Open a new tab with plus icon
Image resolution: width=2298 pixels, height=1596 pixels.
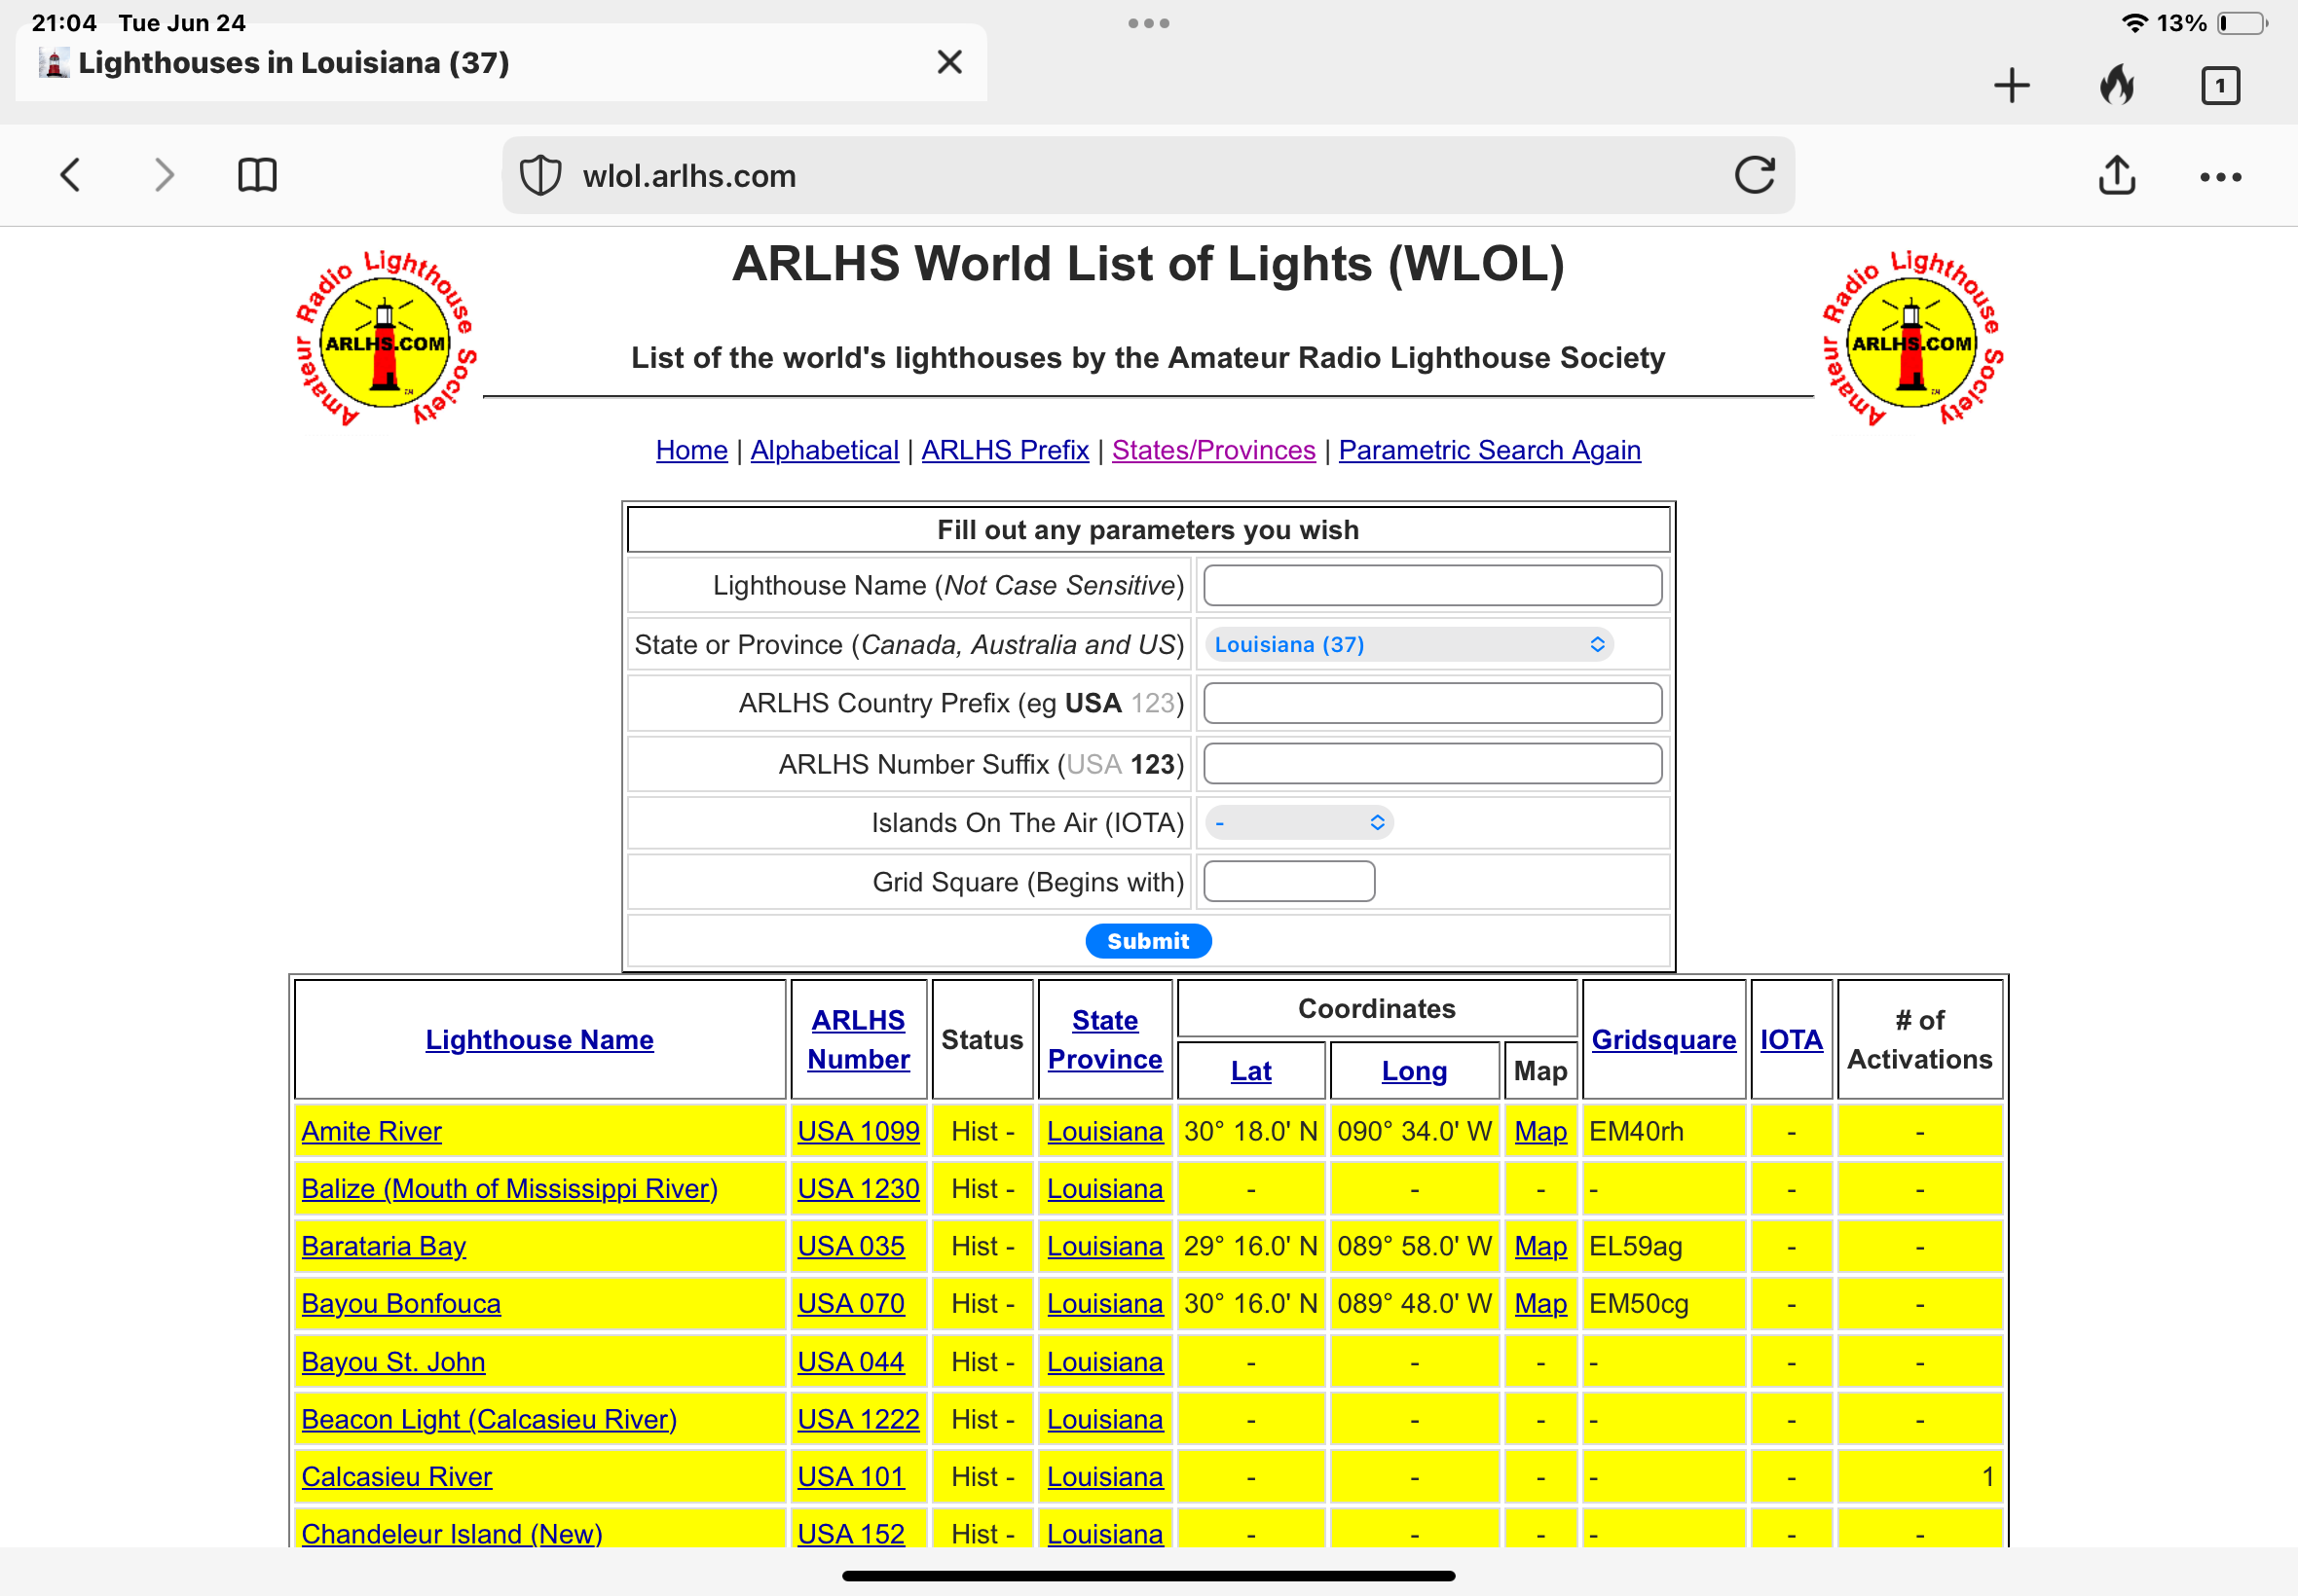click(x=2011, y=85)
